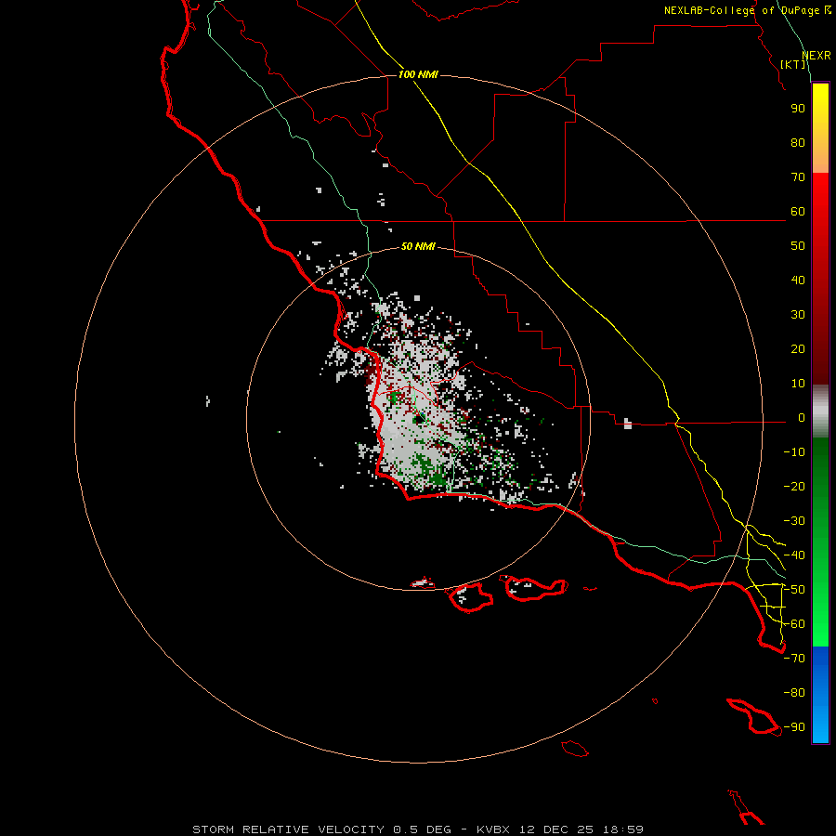Click the -10 value on velocity scale

(x=794, y=452)
